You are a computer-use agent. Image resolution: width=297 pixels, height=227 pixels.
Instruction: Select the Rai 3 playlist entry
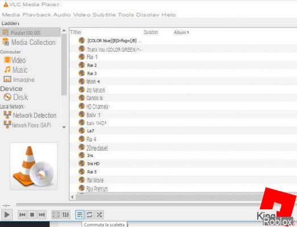pos(92,73)
